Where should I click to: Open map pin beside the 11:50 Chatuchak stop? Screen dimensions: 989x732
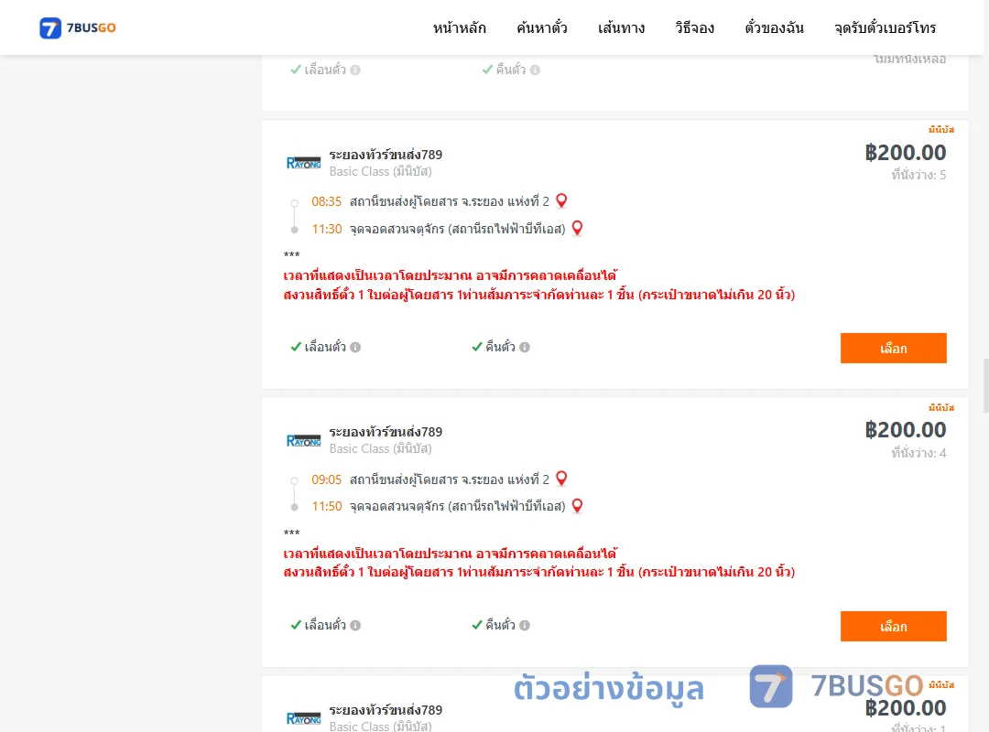577,506
